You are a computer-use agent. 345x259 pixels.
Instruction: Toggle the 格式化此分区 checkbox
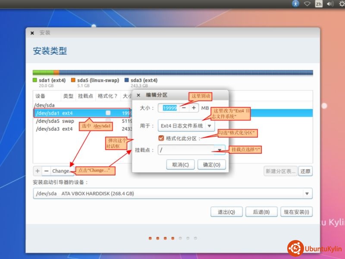pos(161,138)
